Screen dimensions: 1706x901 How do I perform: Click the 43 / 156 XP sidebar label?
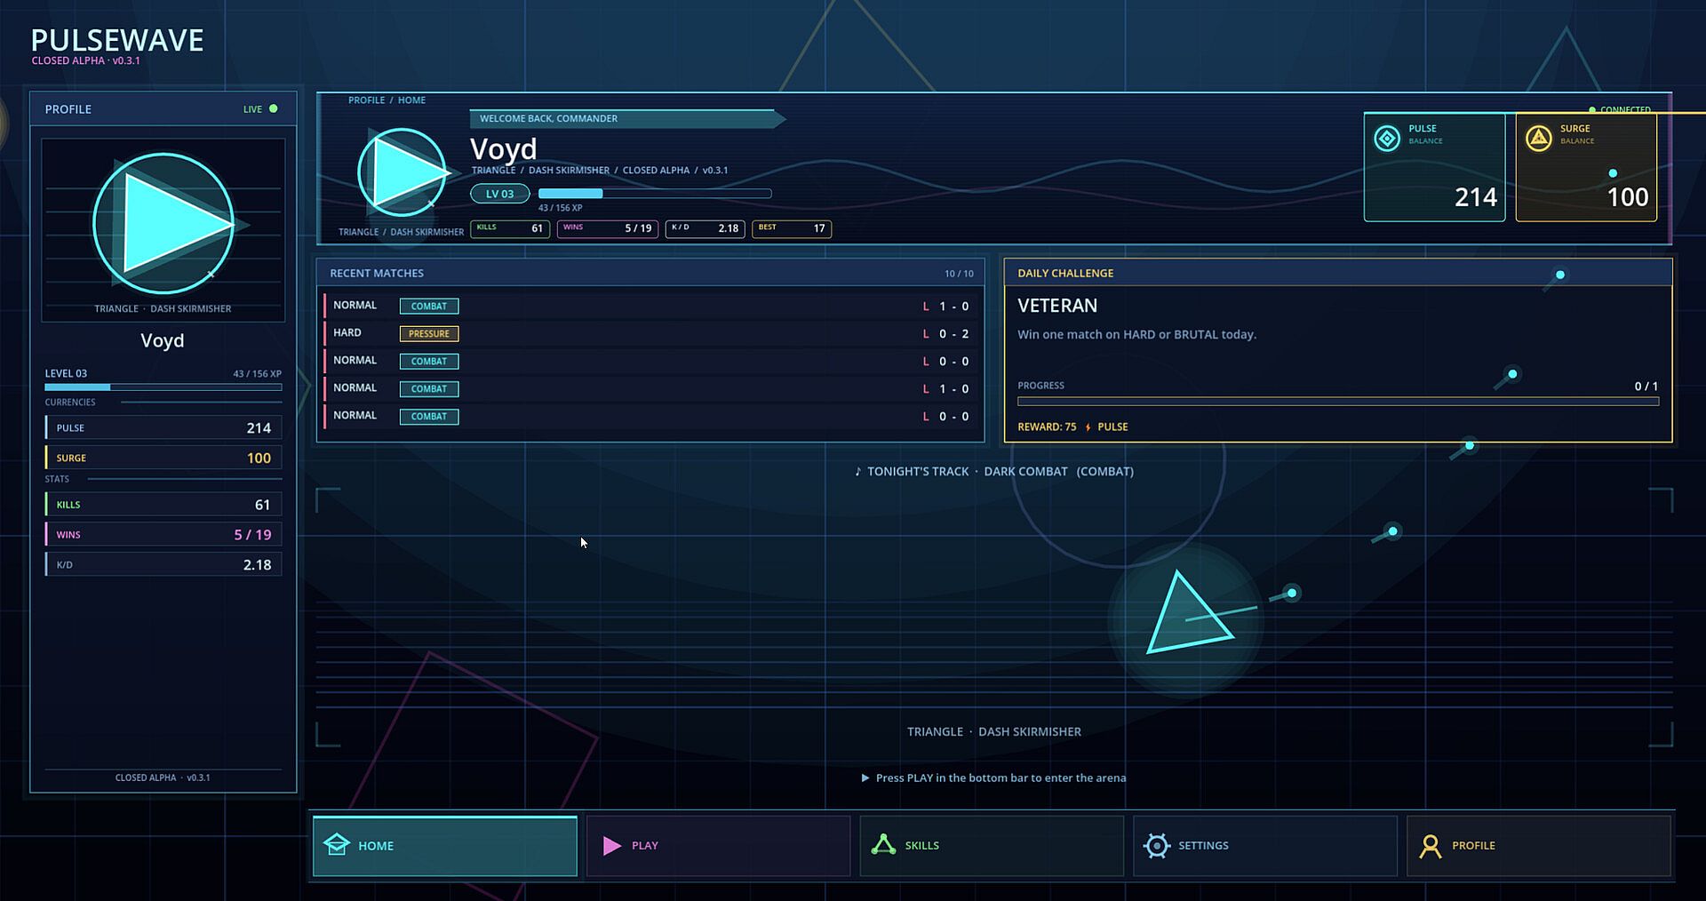(x=257, y=374)
